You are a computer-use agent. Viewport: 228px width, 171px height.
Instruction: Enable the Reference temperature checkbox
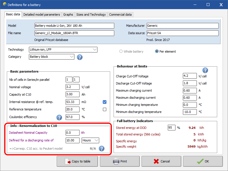[x=104, y=109]
